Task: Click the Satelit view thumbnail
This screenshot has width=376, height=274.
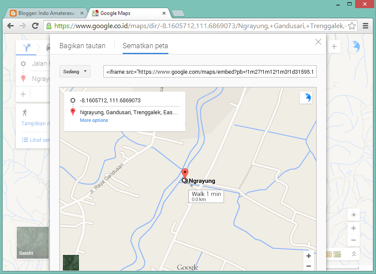Action: pos(32,242)
